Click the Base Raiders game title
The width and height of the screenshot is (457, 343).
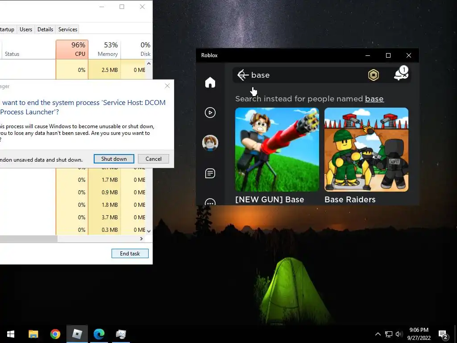point(350,200)
